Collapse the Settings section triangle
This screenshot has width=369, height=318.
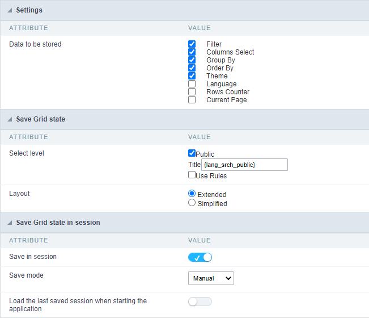point(10,10)
